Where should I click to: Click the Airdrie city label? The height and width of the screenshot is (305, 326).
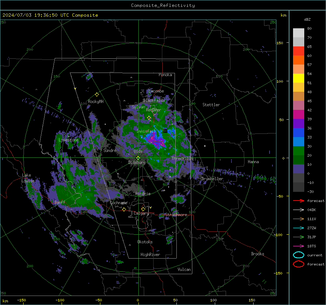click(x=143, y=194)
